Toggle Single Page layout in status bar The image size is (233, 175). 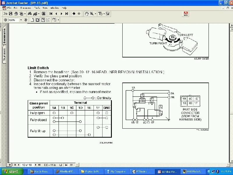coord(61,165)
